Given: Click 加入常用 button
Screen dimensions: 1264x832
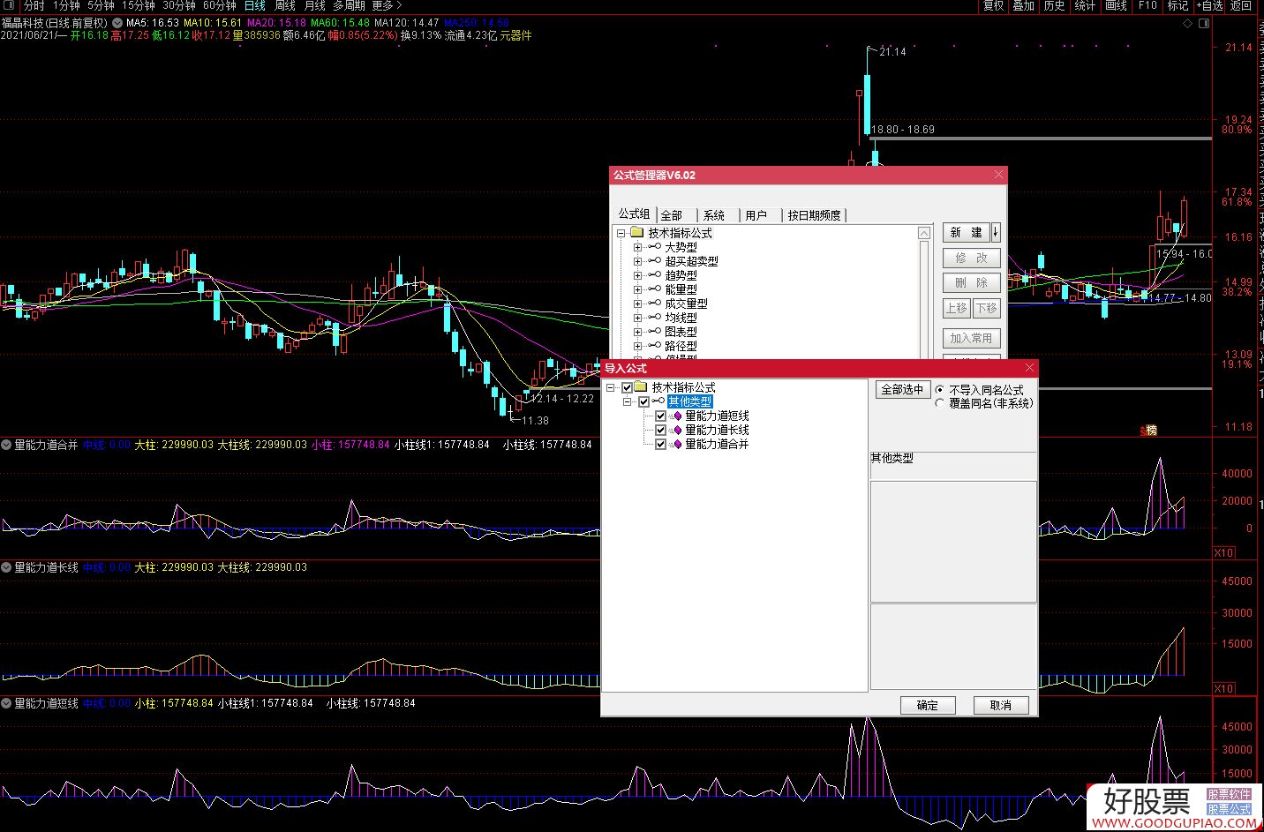Looking at the screenshot, I should click(x=971, y=339).
